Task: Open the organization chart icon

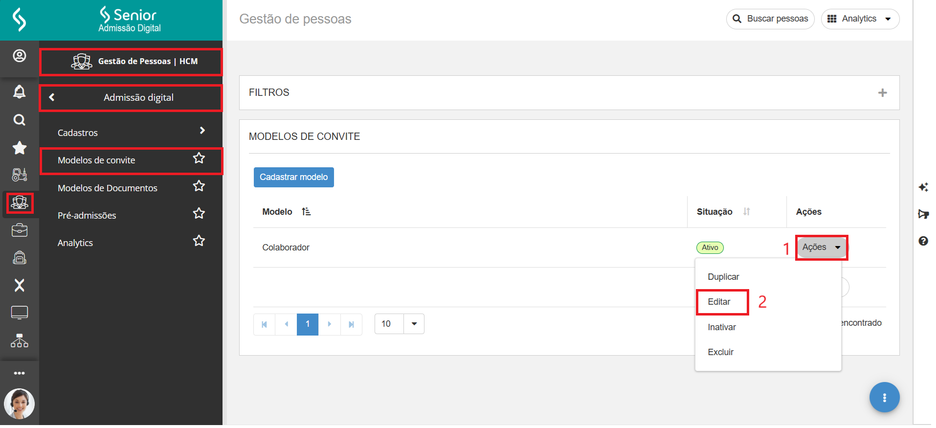Action: coord(19,340)
